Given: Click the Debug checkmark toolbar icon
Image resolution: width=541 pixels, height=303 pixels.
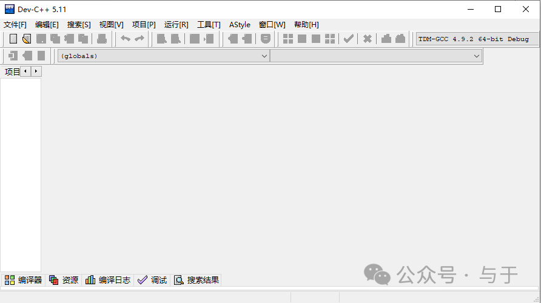Looking at the screenshot, I should 349,39.
